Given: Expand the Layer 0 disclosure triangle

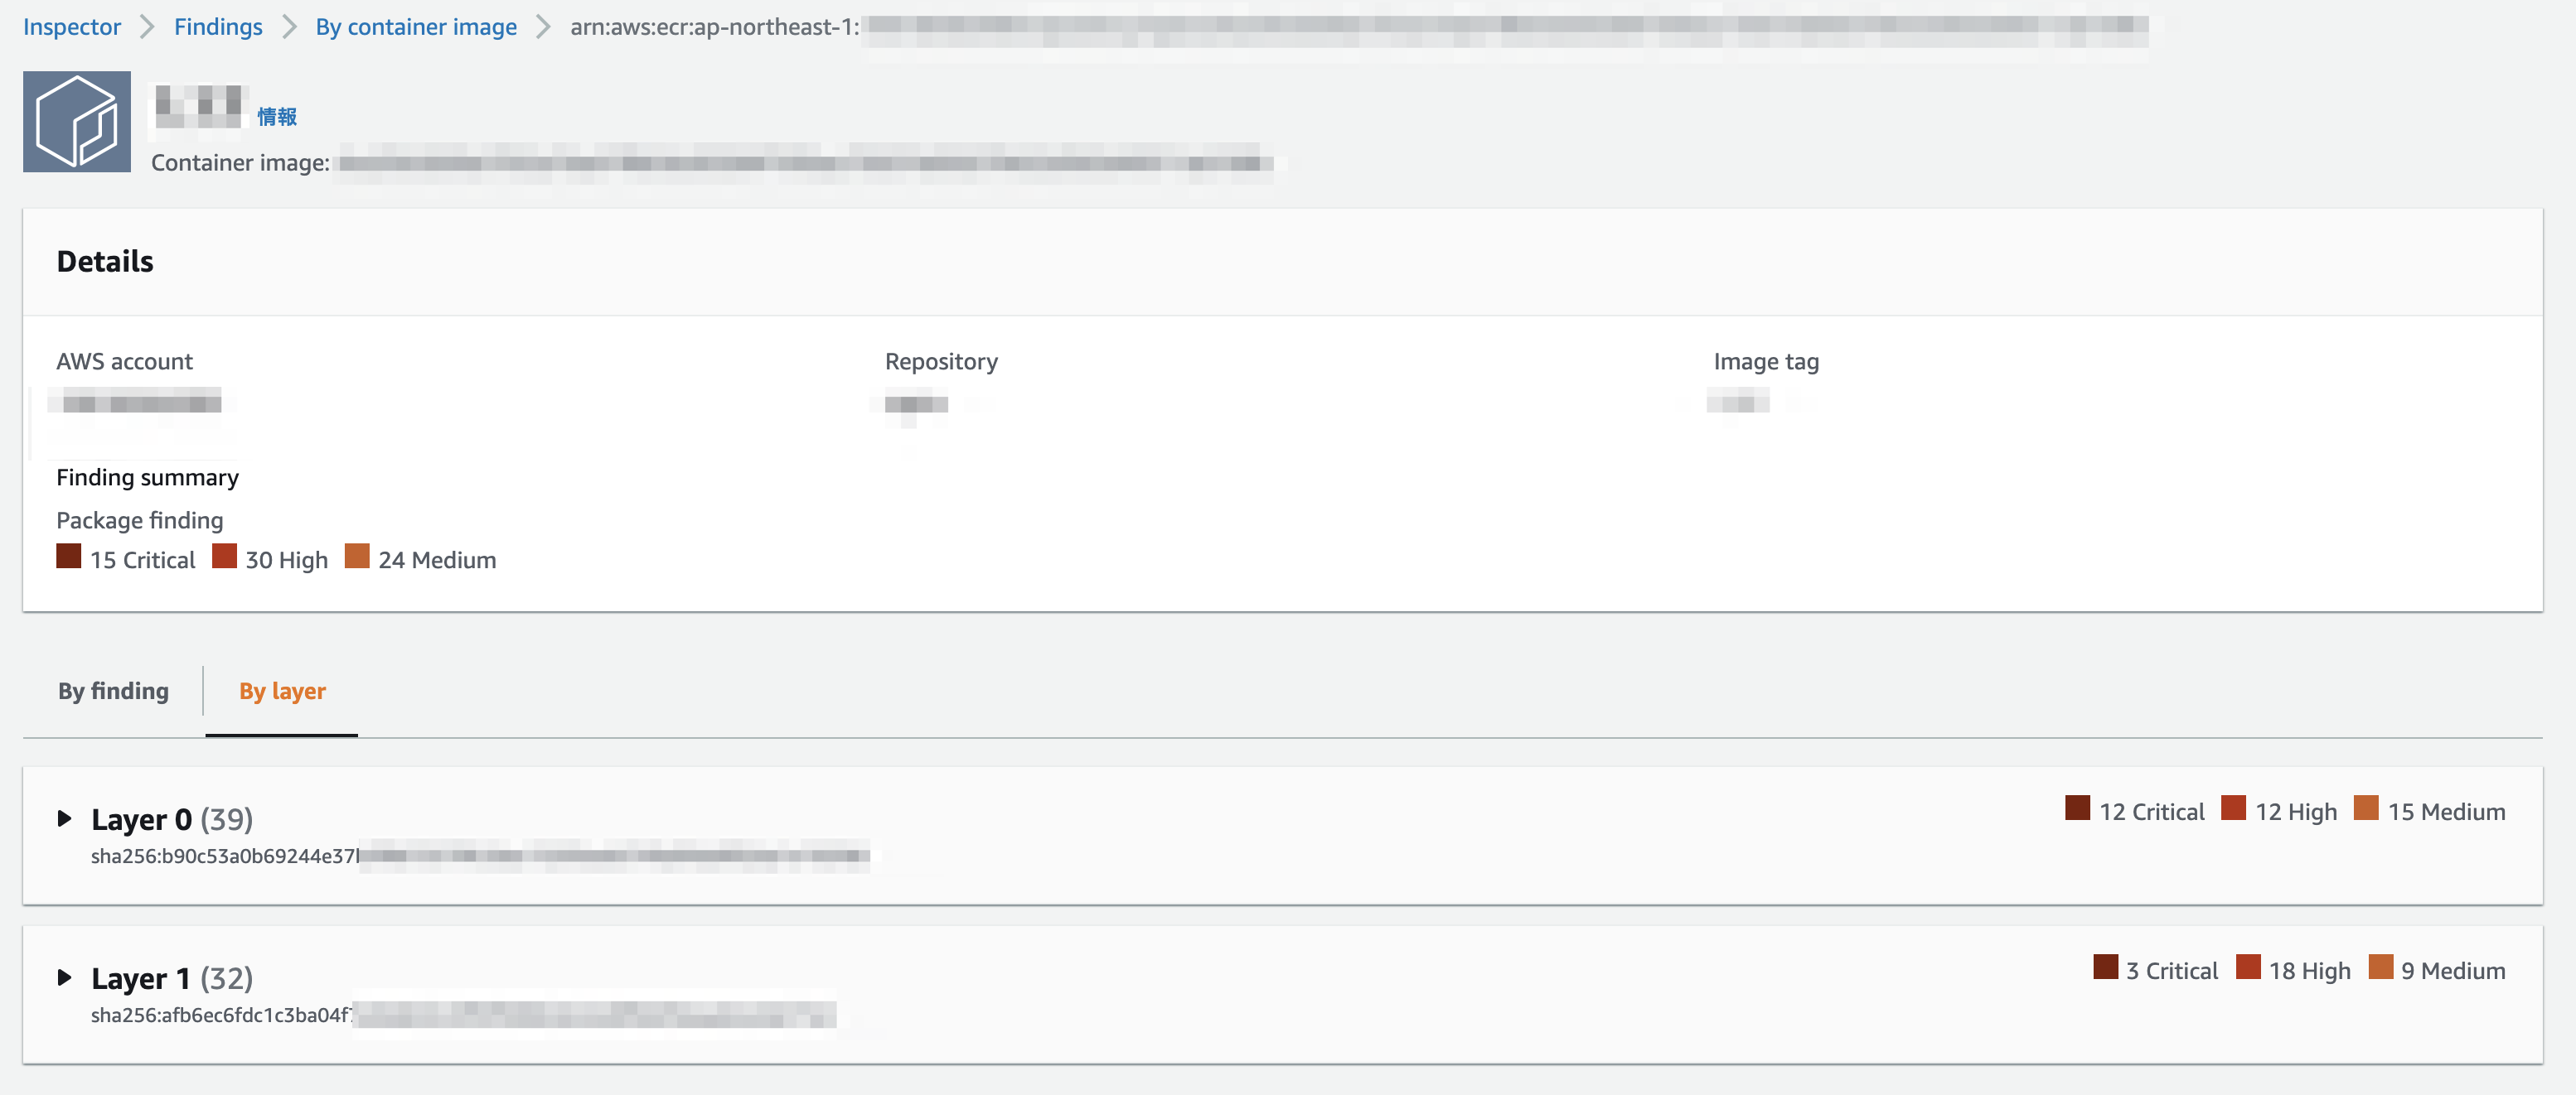Looking at the screenshot, I should tap(65, 818).
